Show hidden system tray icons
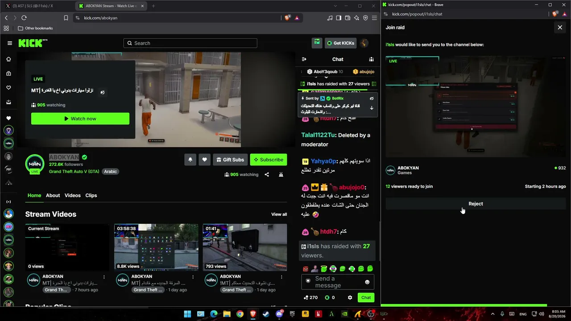Image resolution: width=571 pixels, height=321 pixels. [x=492, y=314]
